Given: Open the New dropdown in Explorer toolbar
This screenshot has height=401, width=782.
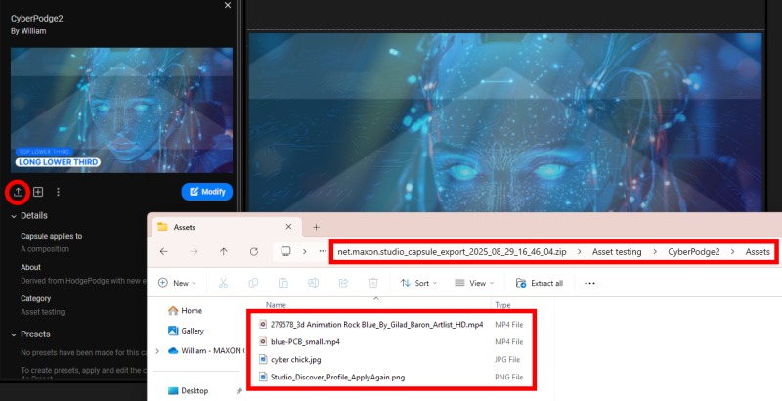Looking at the screenshot, I should [x=177, y=283].
